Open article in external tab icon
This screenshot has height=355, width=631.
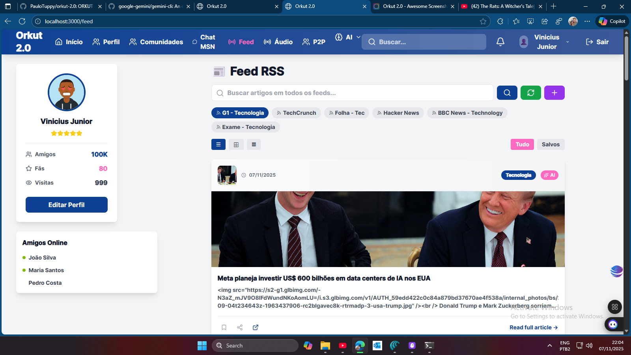pos(256,327)
